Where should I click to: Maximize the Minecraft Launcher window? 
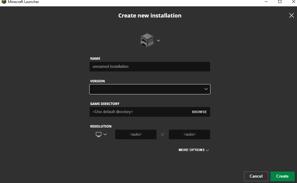point(280,2)
